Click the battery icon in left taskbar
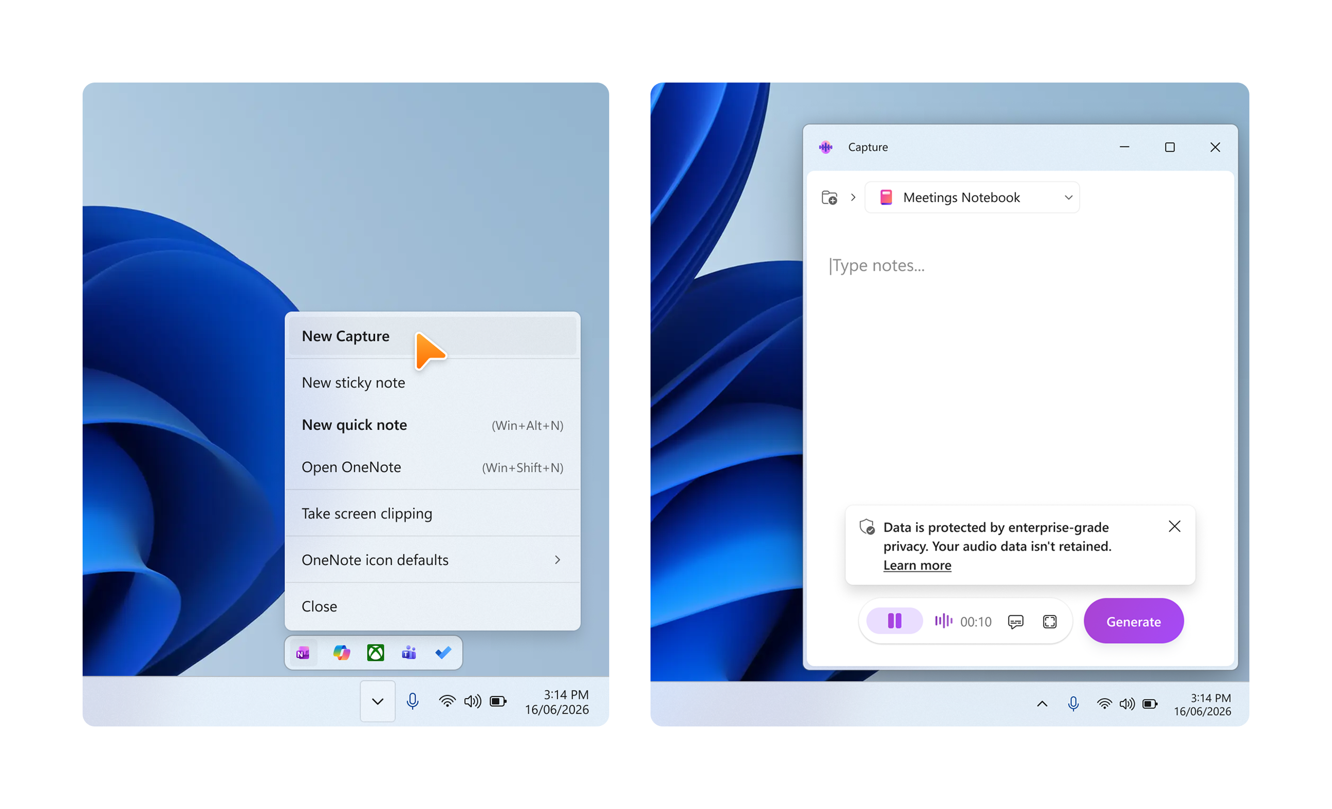Image resolution: width=1332 pixels, height=809 pixels. (498, 701)
